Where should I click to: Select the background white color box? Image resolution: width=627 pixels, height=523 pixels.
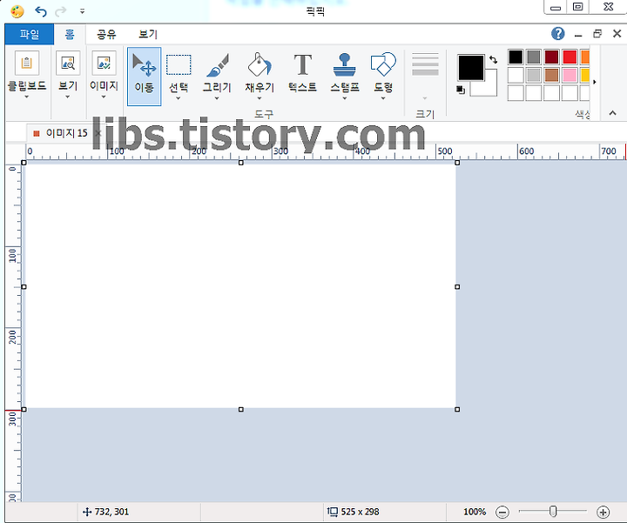click(x=489, y=87)
